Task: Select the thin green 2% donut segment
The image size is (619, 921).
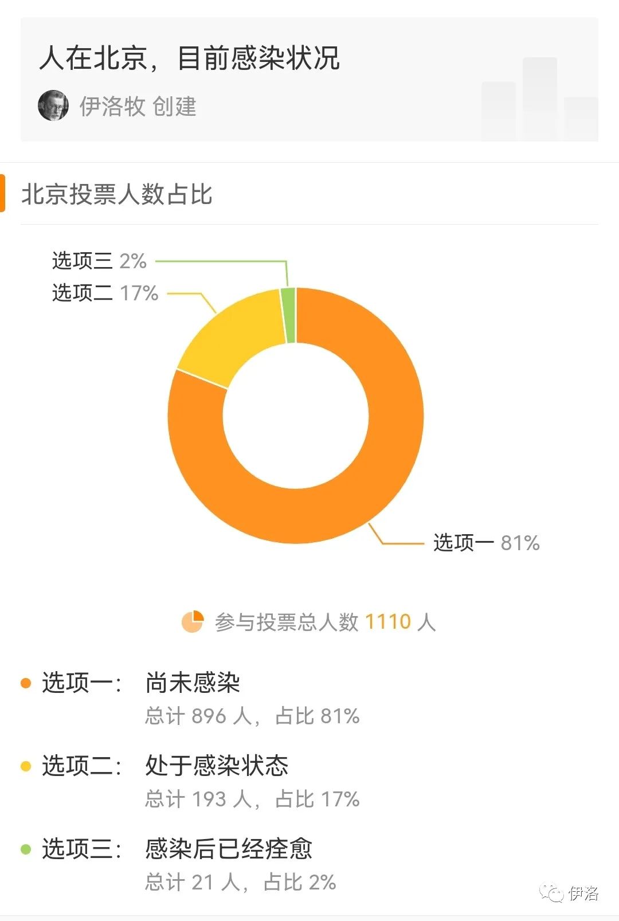Action: coord(288,315)
